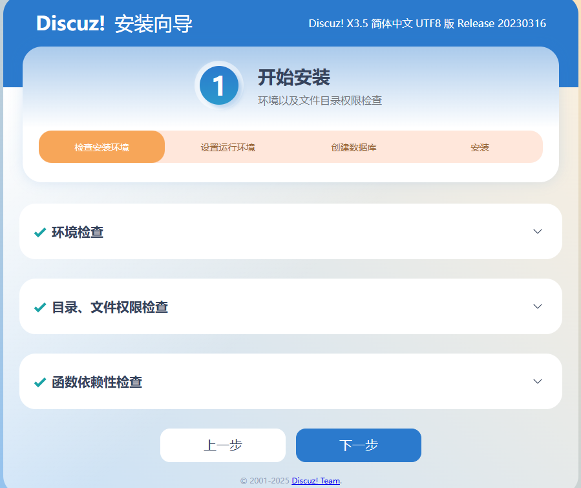The height and width of the screenshot is (488, 581).
Task: Expand the 环境检查 section chevron
Action: coord(537,231)
